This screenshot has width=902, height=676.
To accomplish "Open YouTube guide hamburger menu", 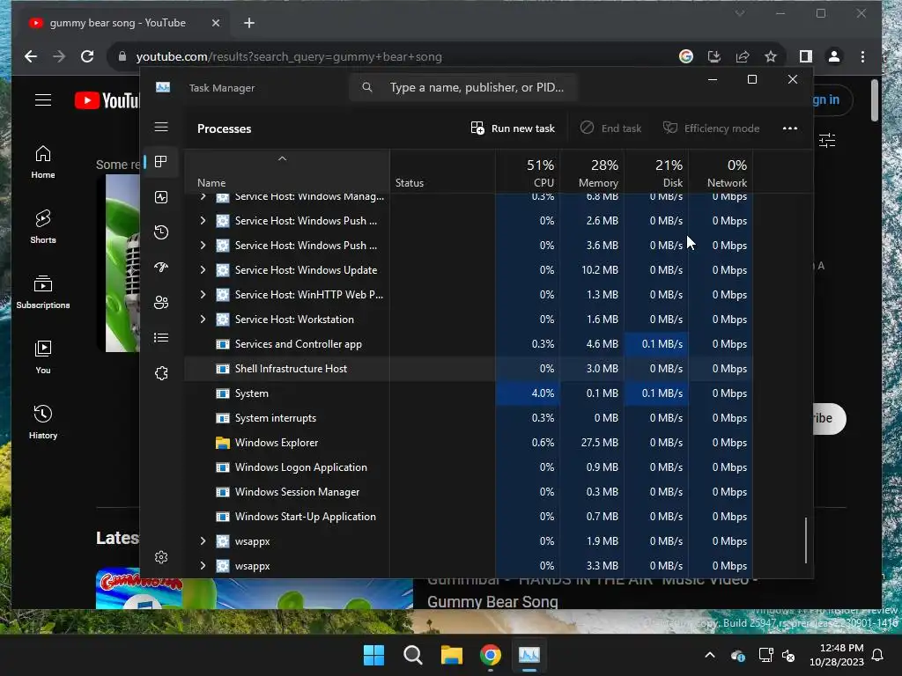I will 43,100.
